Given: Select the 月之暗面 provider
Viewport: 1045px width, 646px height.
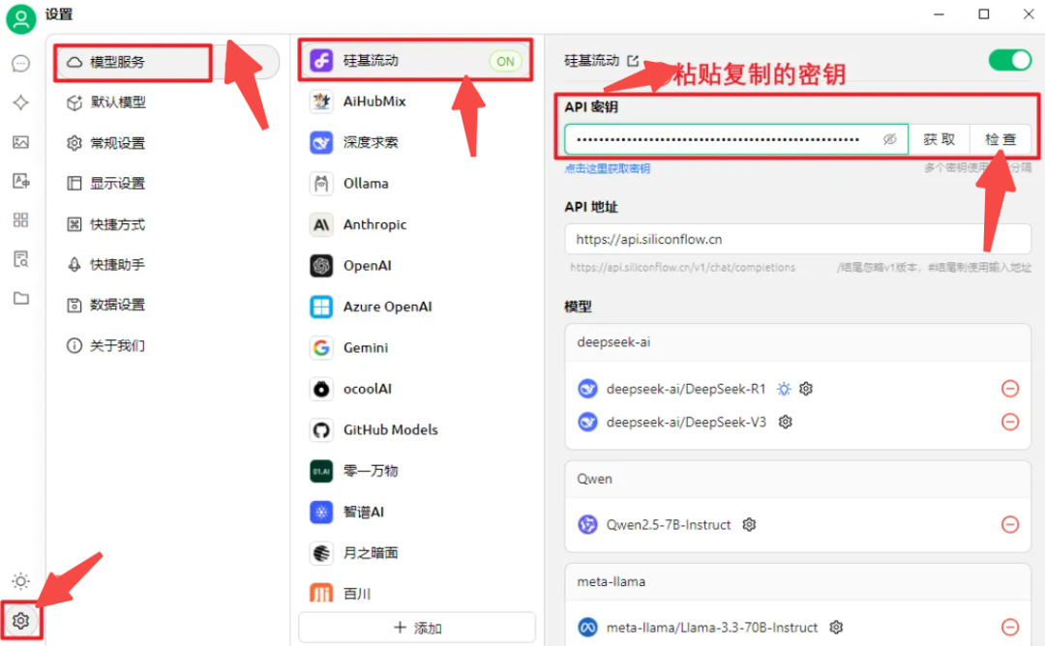Looking at the screenshot, I should 416,553.
